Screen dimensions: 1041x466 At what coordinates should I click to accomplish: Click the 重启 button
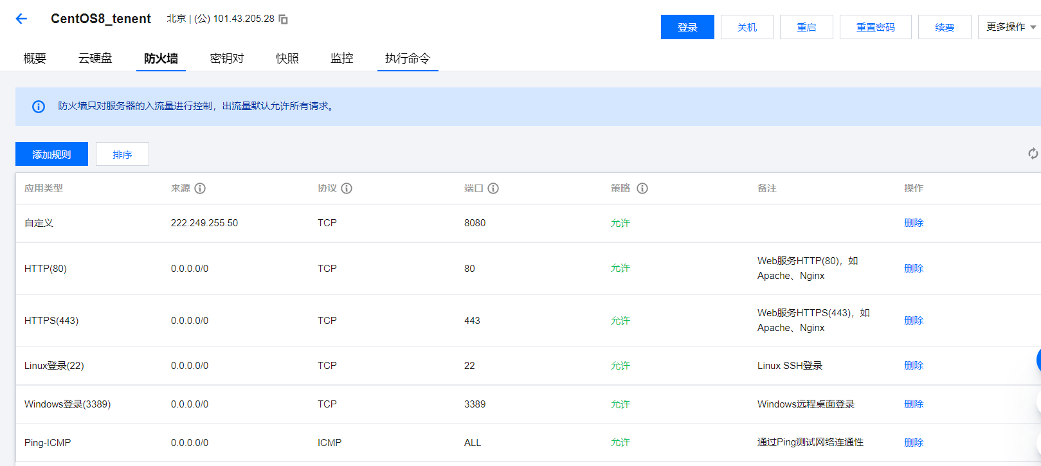click(x=806, y=27)
